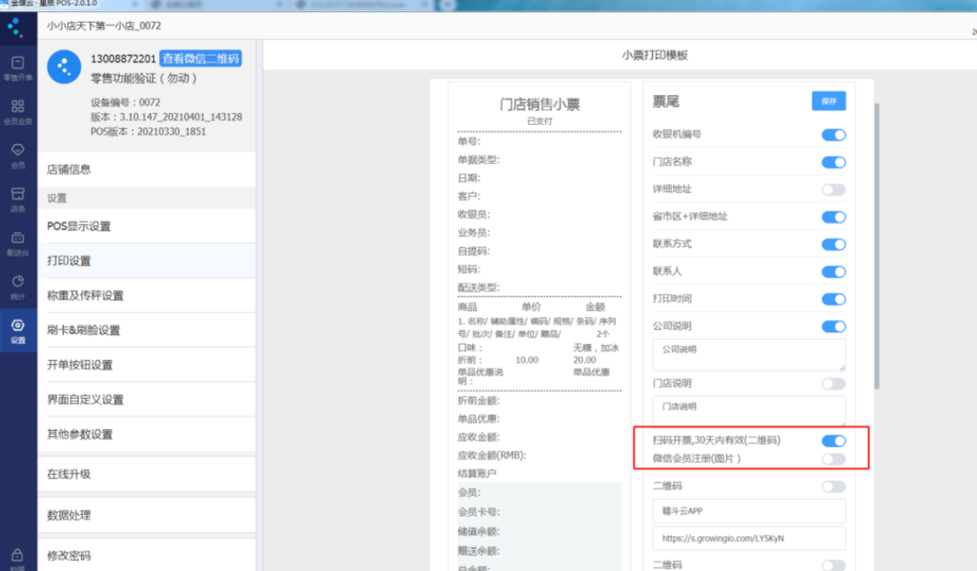Click the 票尾 section heading
The image size is (977, 571).
pos(666,101)
